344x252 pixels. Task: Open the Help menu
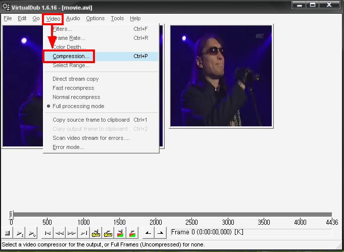[135, 18]
